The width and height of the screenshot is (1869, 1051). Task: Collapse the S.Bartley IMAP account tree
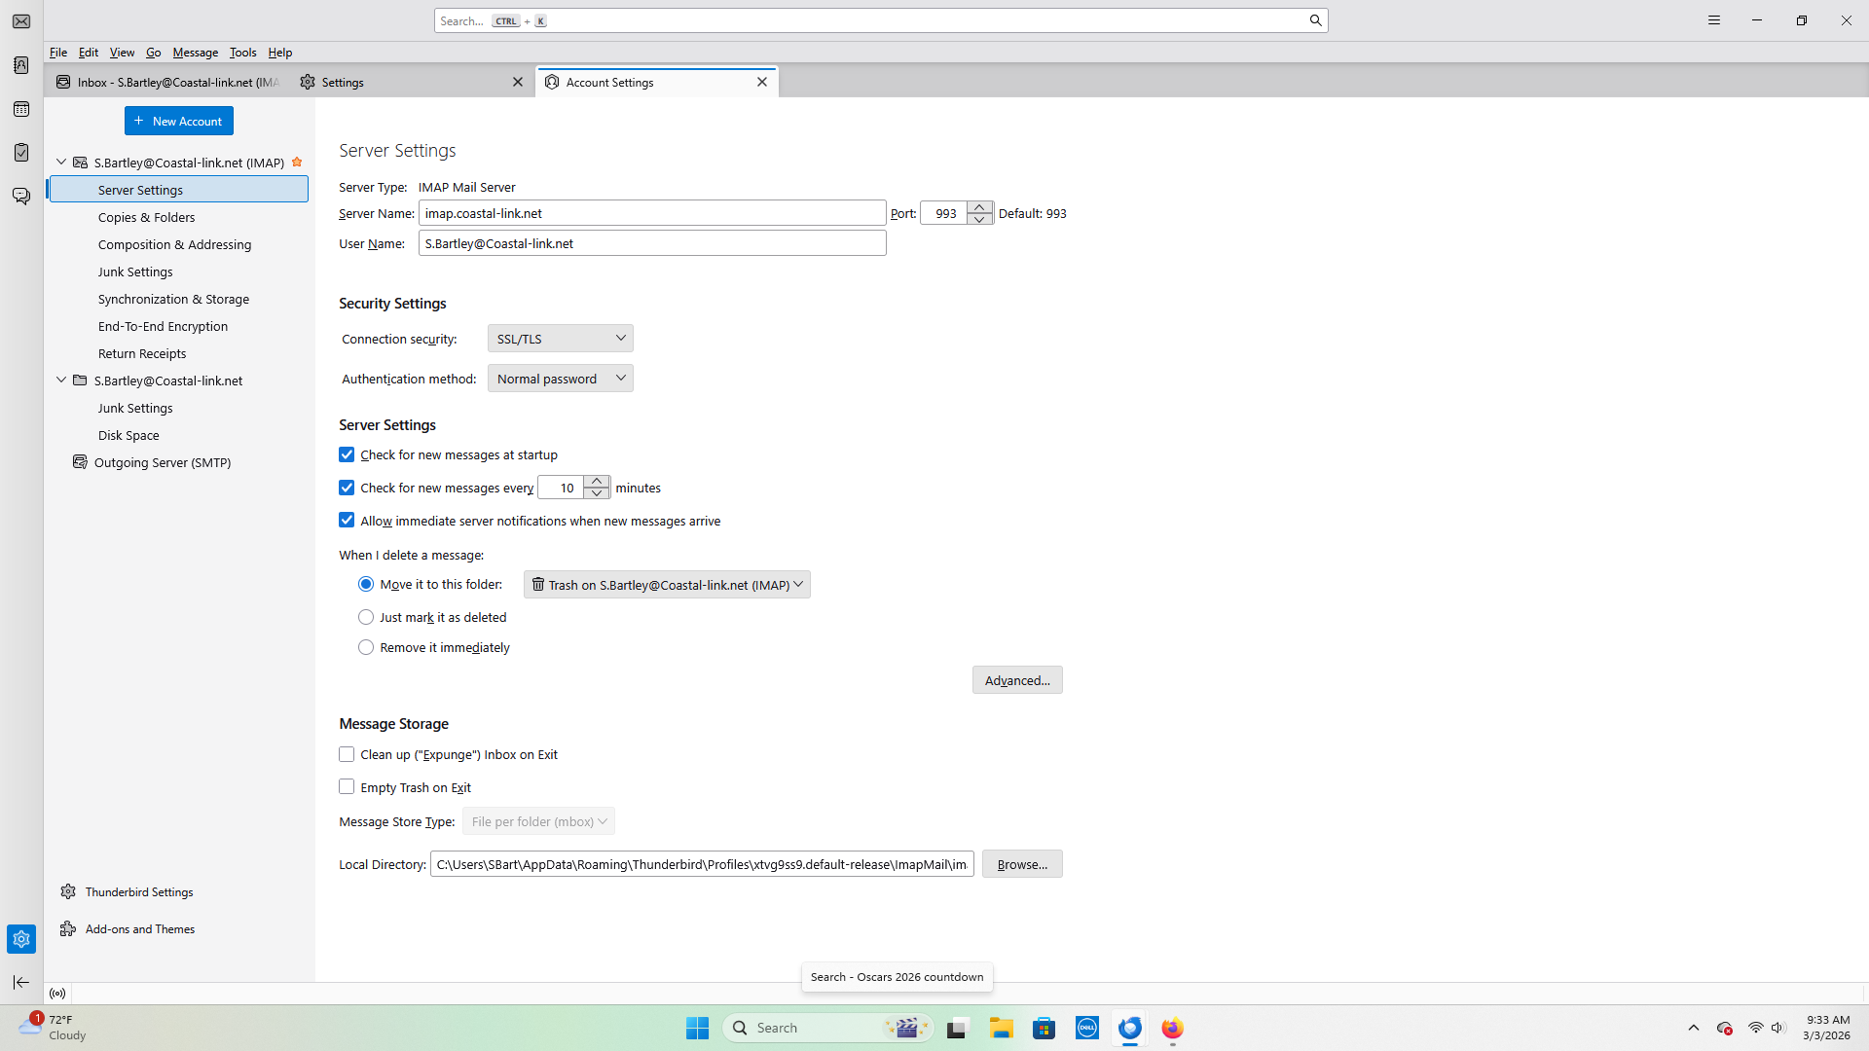click(61, 163)
